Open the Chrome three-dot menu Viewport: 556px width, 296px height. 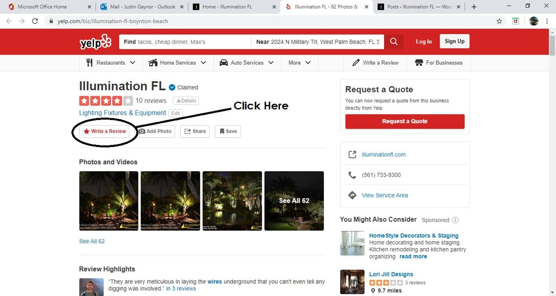coord(547,21)
